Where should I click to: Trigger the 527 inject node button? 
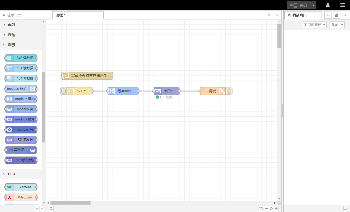63,91
